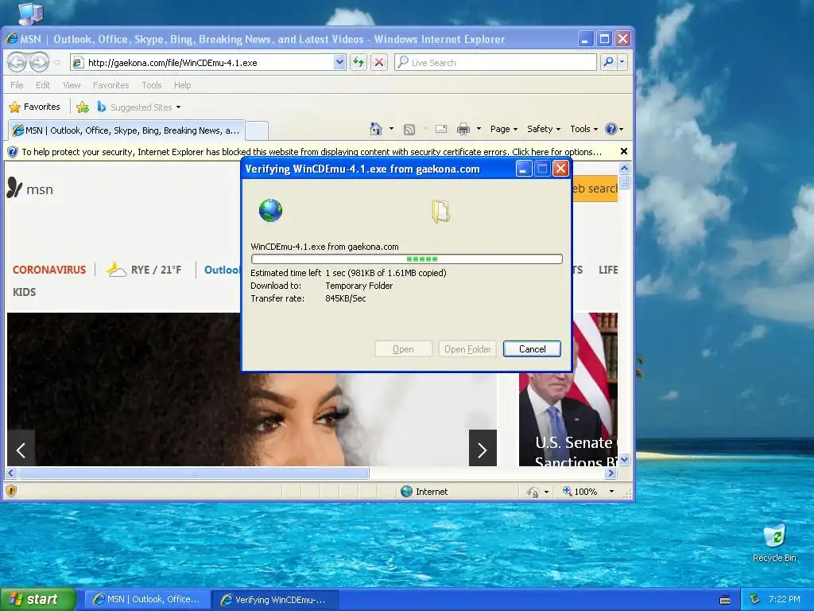Click the Read Mail icon

pyautogui.click(x=441, y=129)
